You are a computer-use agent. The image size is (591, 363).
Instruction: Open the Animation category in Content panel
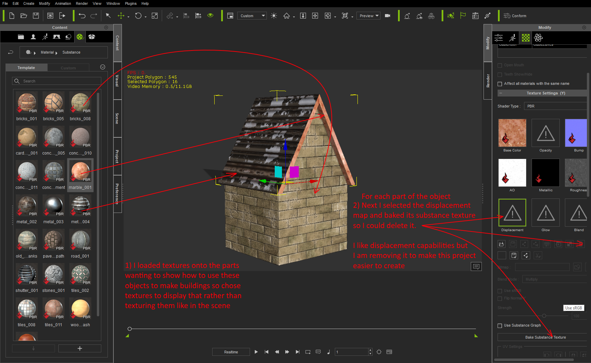(45, 37)
